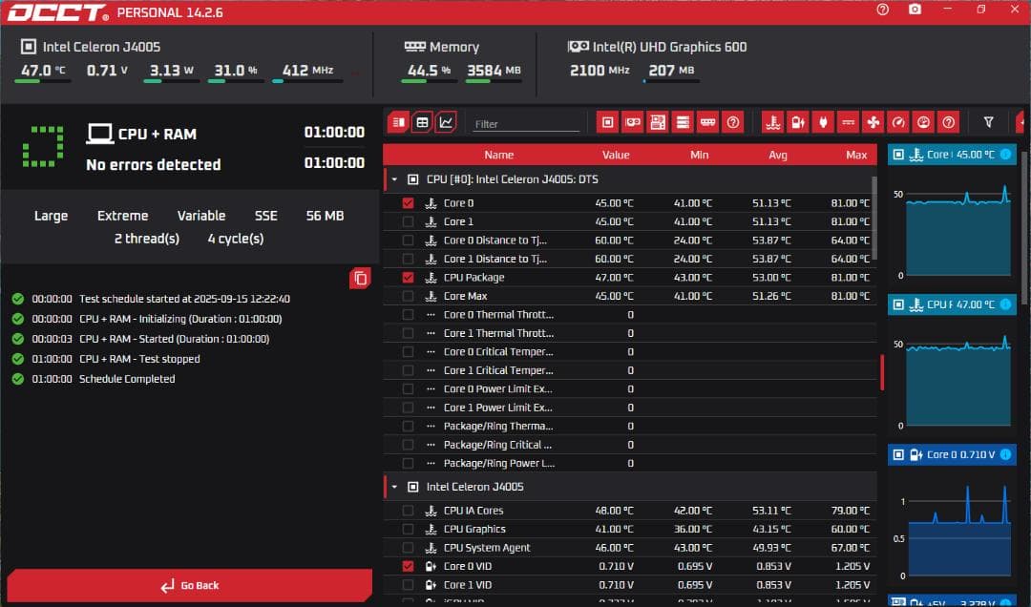This screenshot has width=1031, height=607.
Task: Select the graph view icon in sensor toolbar
Action: click(445, 122)
